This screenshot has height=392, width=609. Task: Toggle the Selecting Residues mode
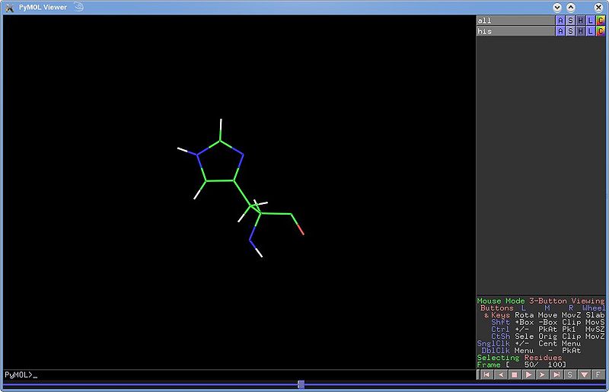519,358
